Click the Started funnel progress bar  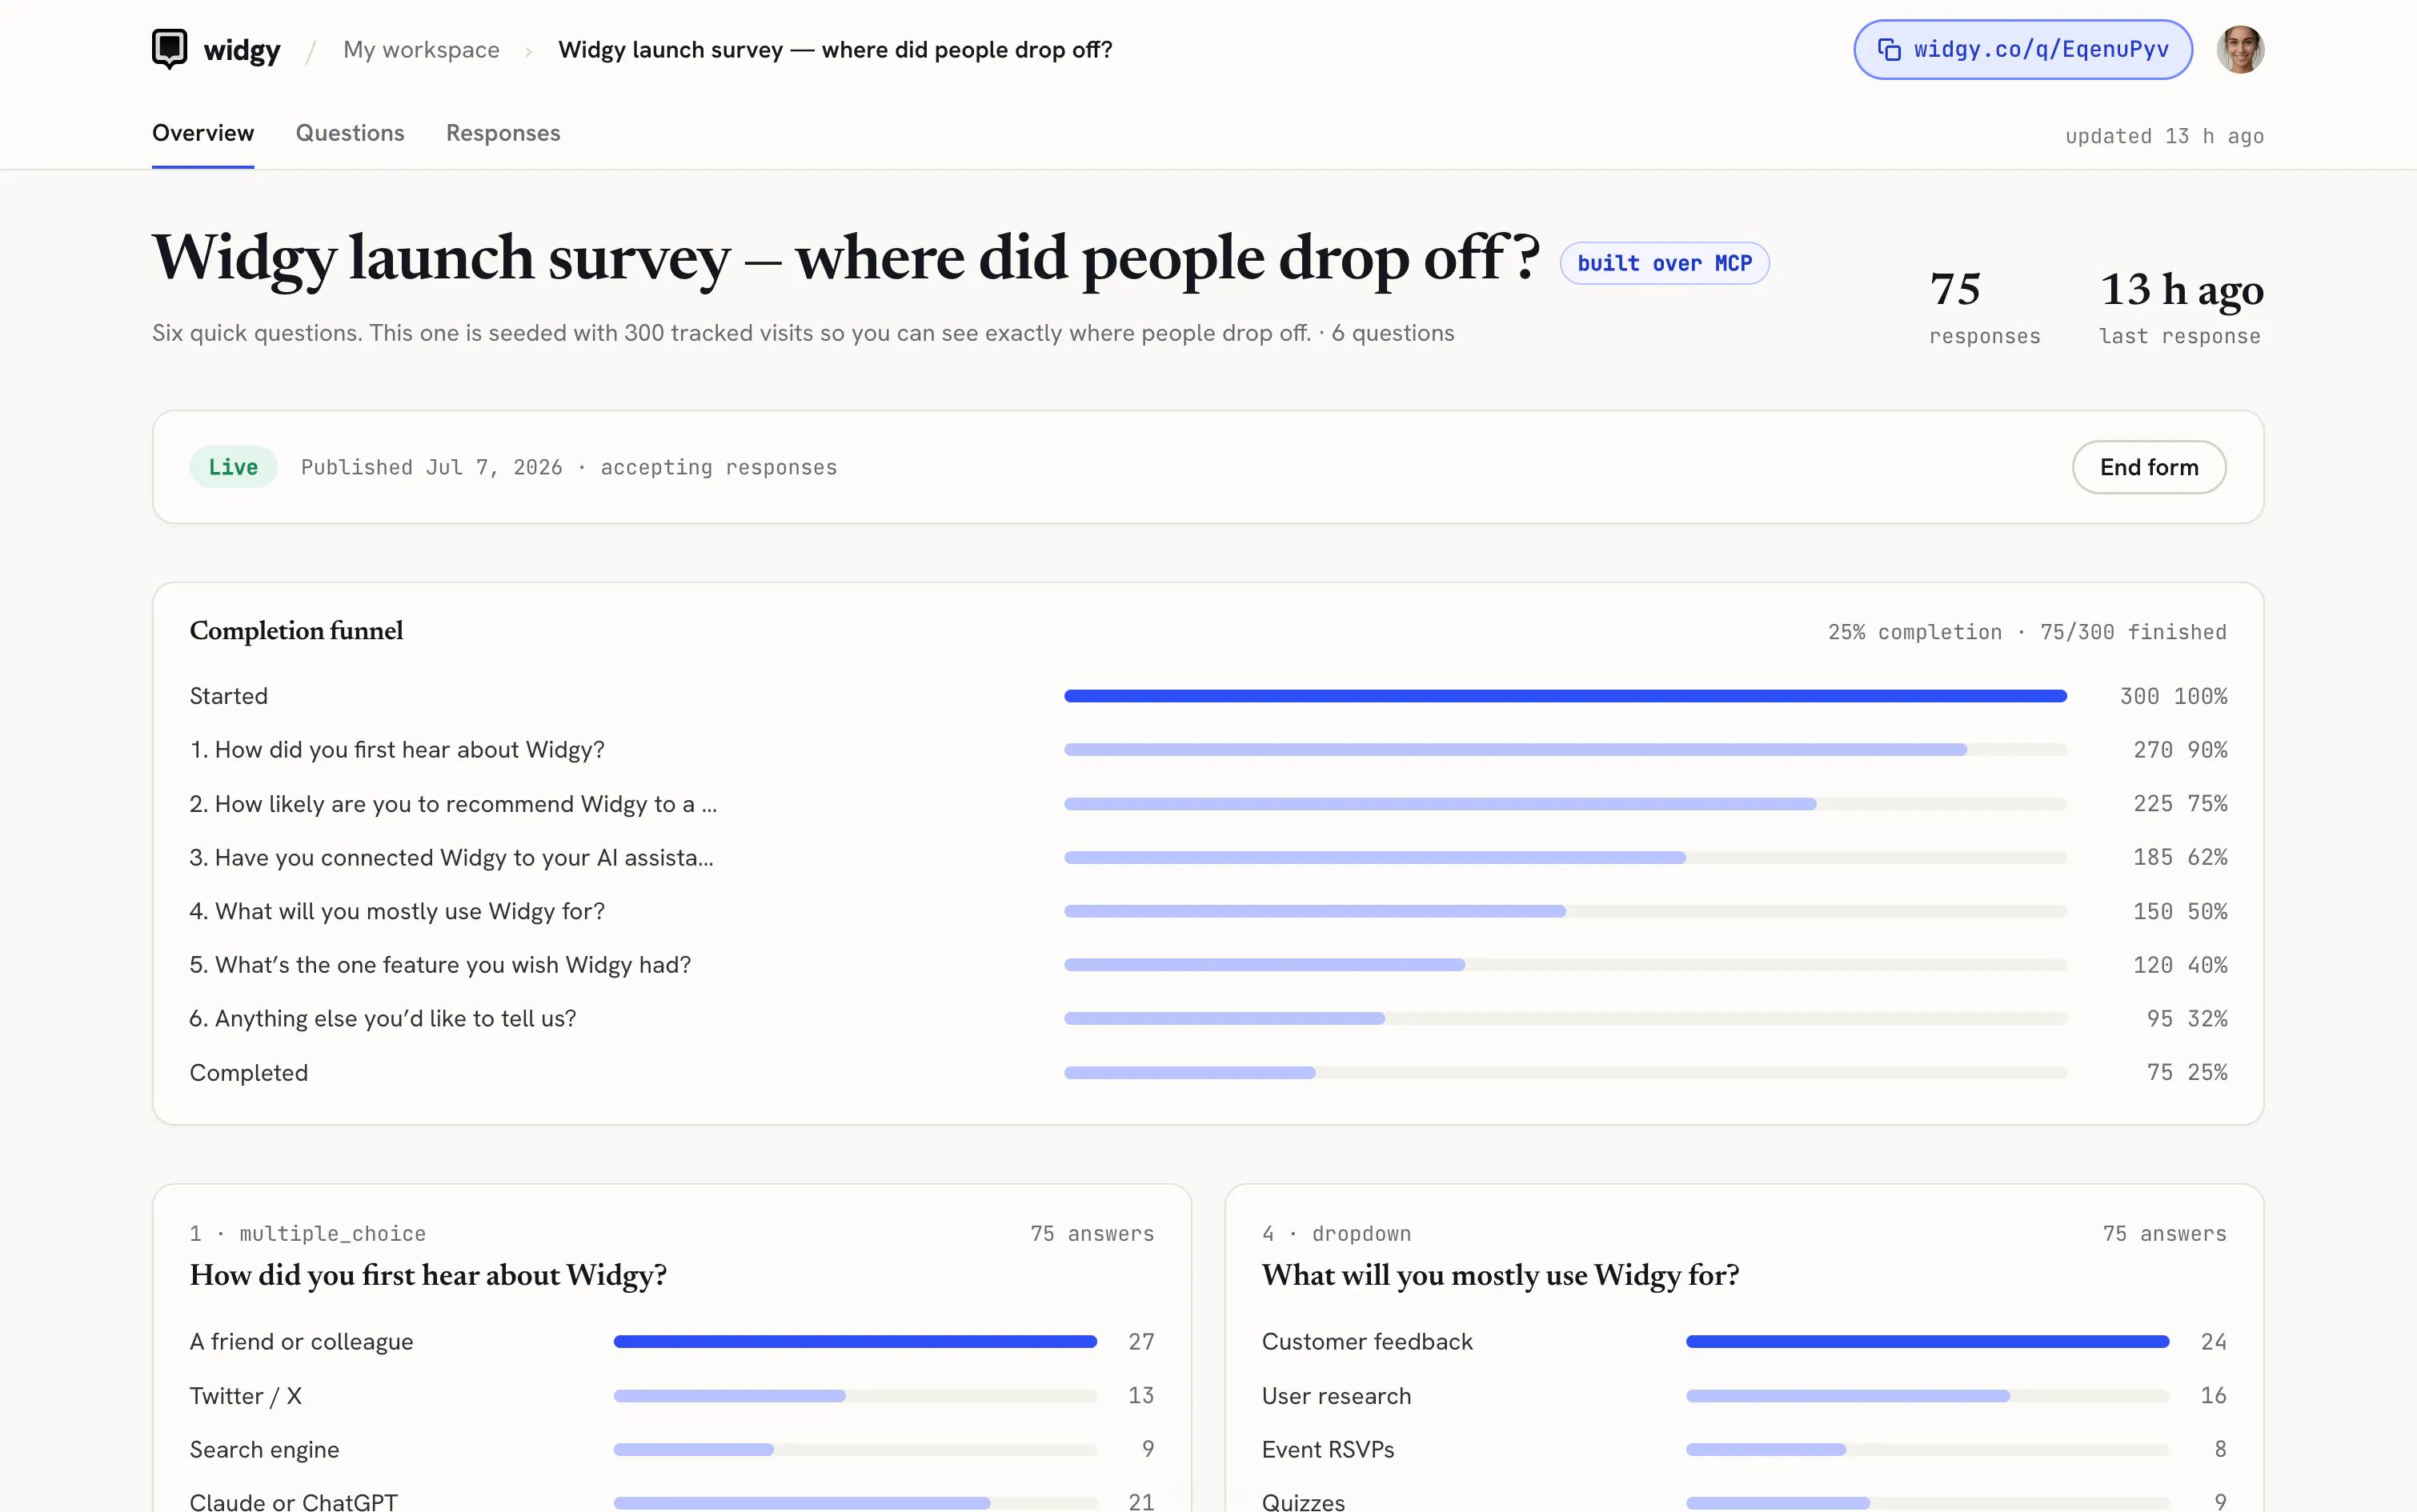point(1565,696)
